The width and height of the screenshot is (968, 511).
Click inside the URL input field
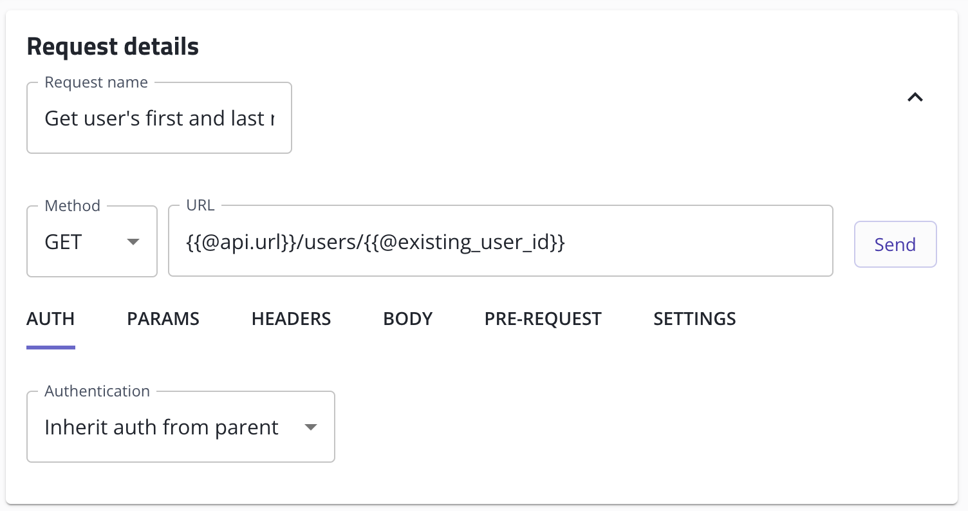pos(501,241)
